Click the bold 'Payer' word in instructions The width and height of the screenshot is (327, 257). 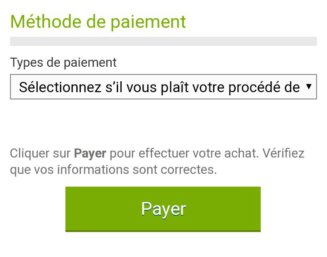point(90,153)
